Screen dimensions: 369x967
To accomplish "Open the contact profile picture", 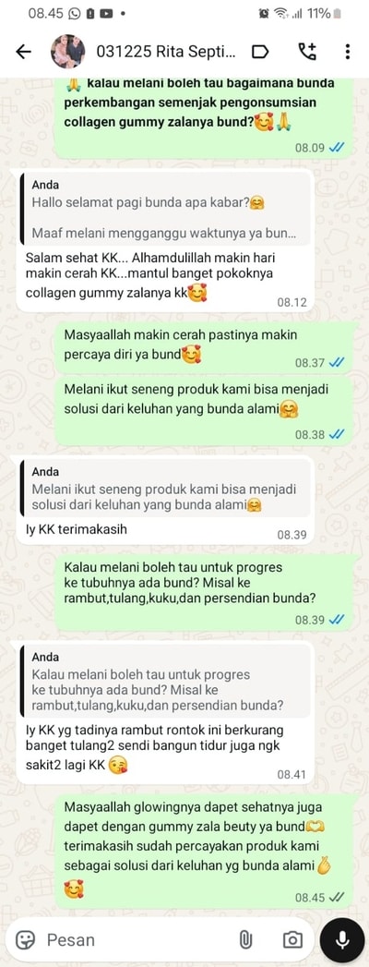I will pos(67,52).
